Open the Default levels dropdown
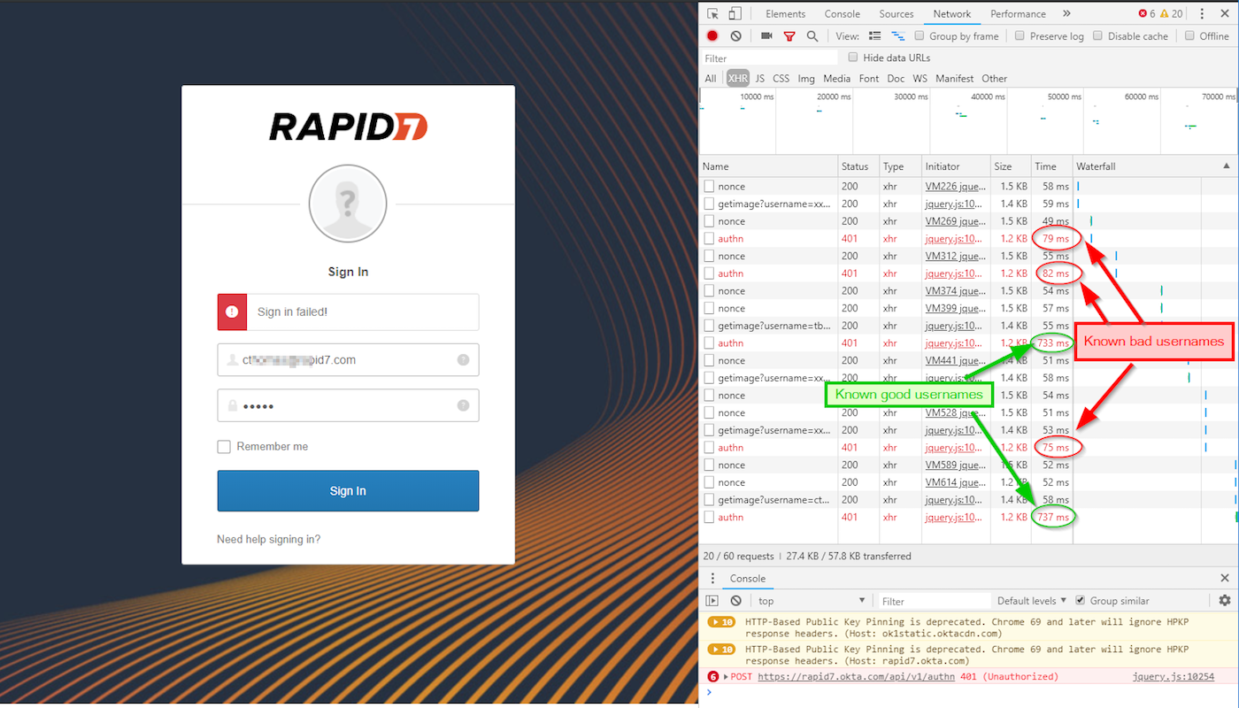Image resolution: width=1239 pixels, height=708 pixels. 1032,601
